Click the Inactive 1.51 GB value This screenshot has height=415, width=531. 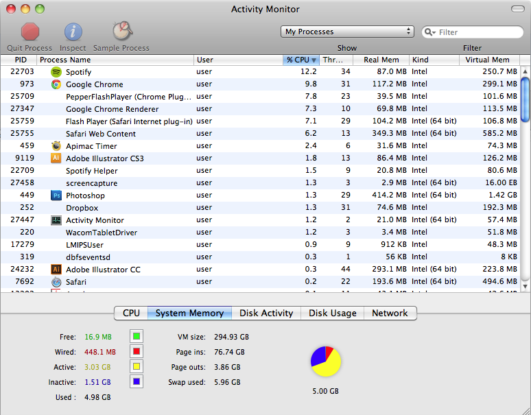pos(97,382)
